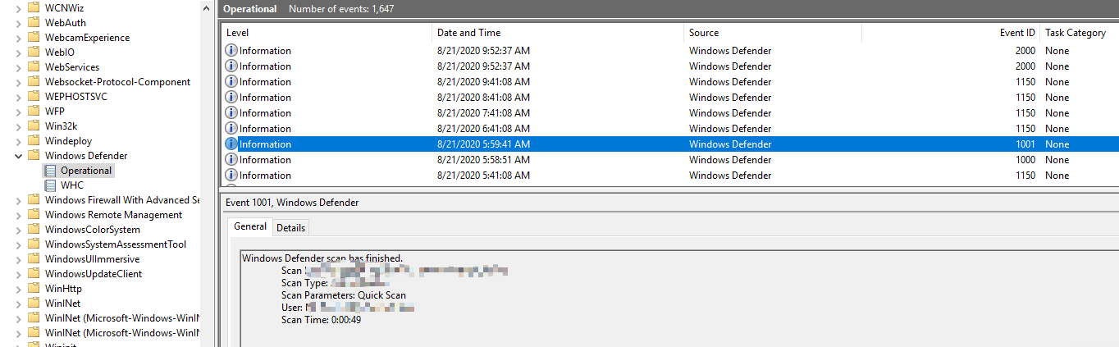
Task: Click 'Event 1001, Windows Defender' pane title
Action: click(x=291, y=203)
